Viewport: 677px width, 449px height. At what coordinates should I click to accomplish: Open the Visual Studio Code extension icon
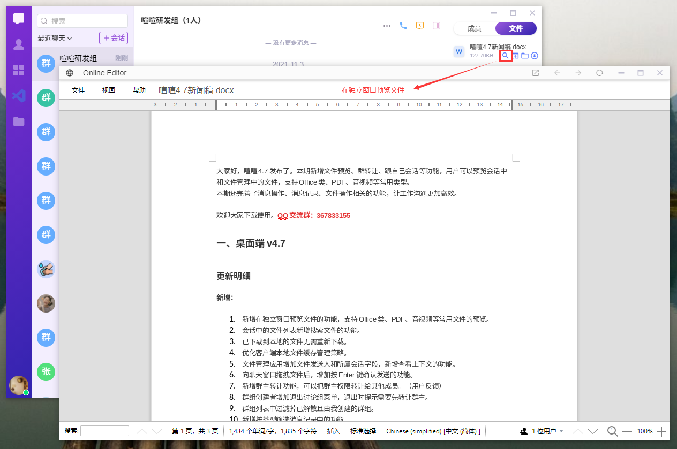point(19,96)
